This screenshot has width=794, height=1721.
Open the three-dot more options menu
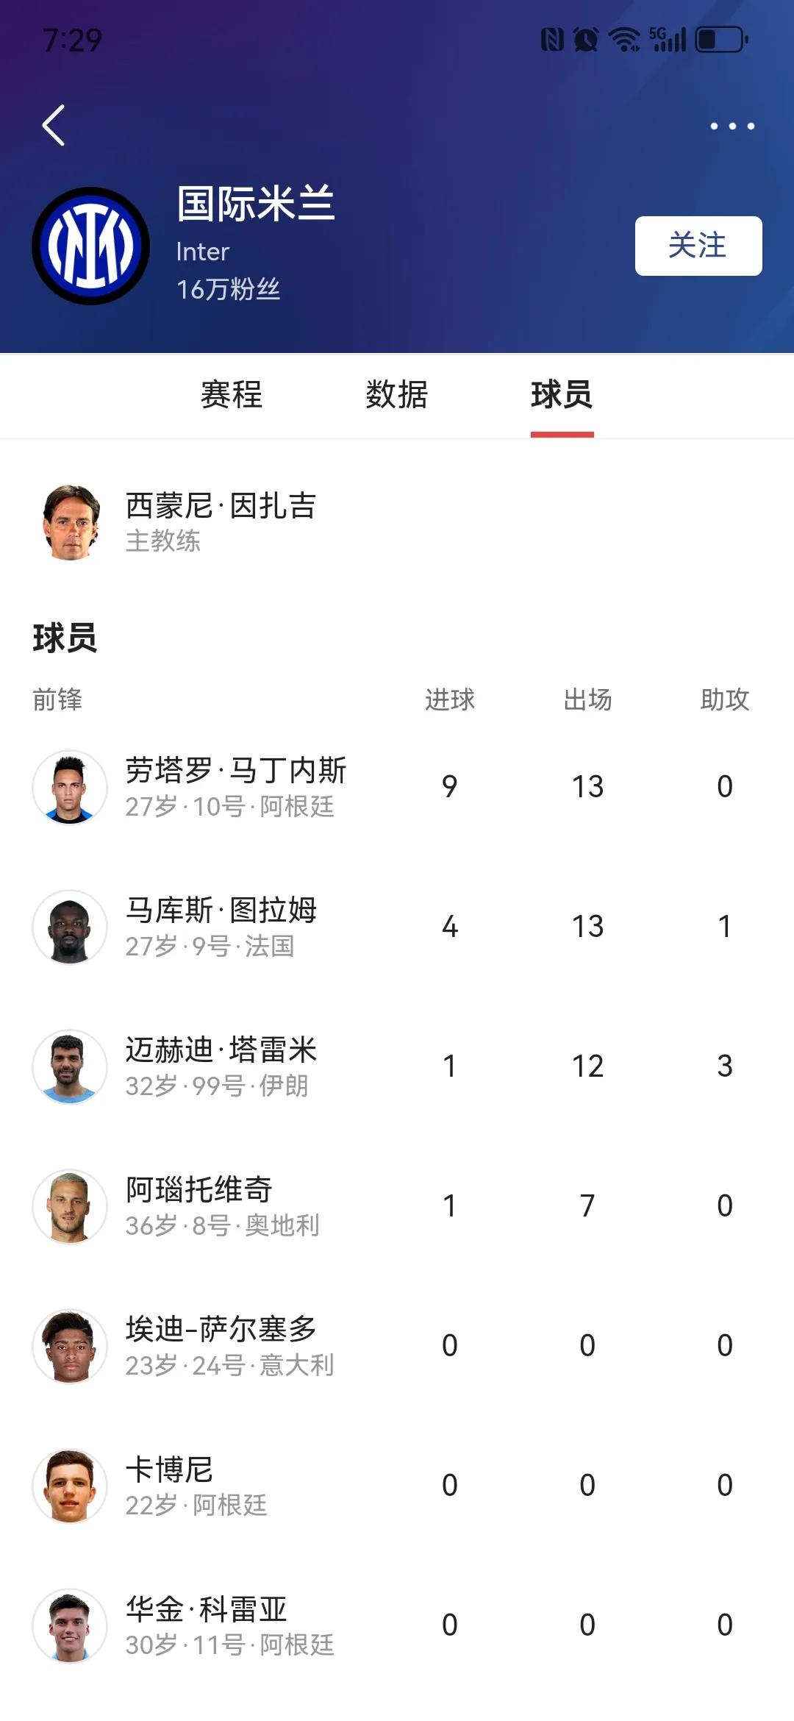732,127
